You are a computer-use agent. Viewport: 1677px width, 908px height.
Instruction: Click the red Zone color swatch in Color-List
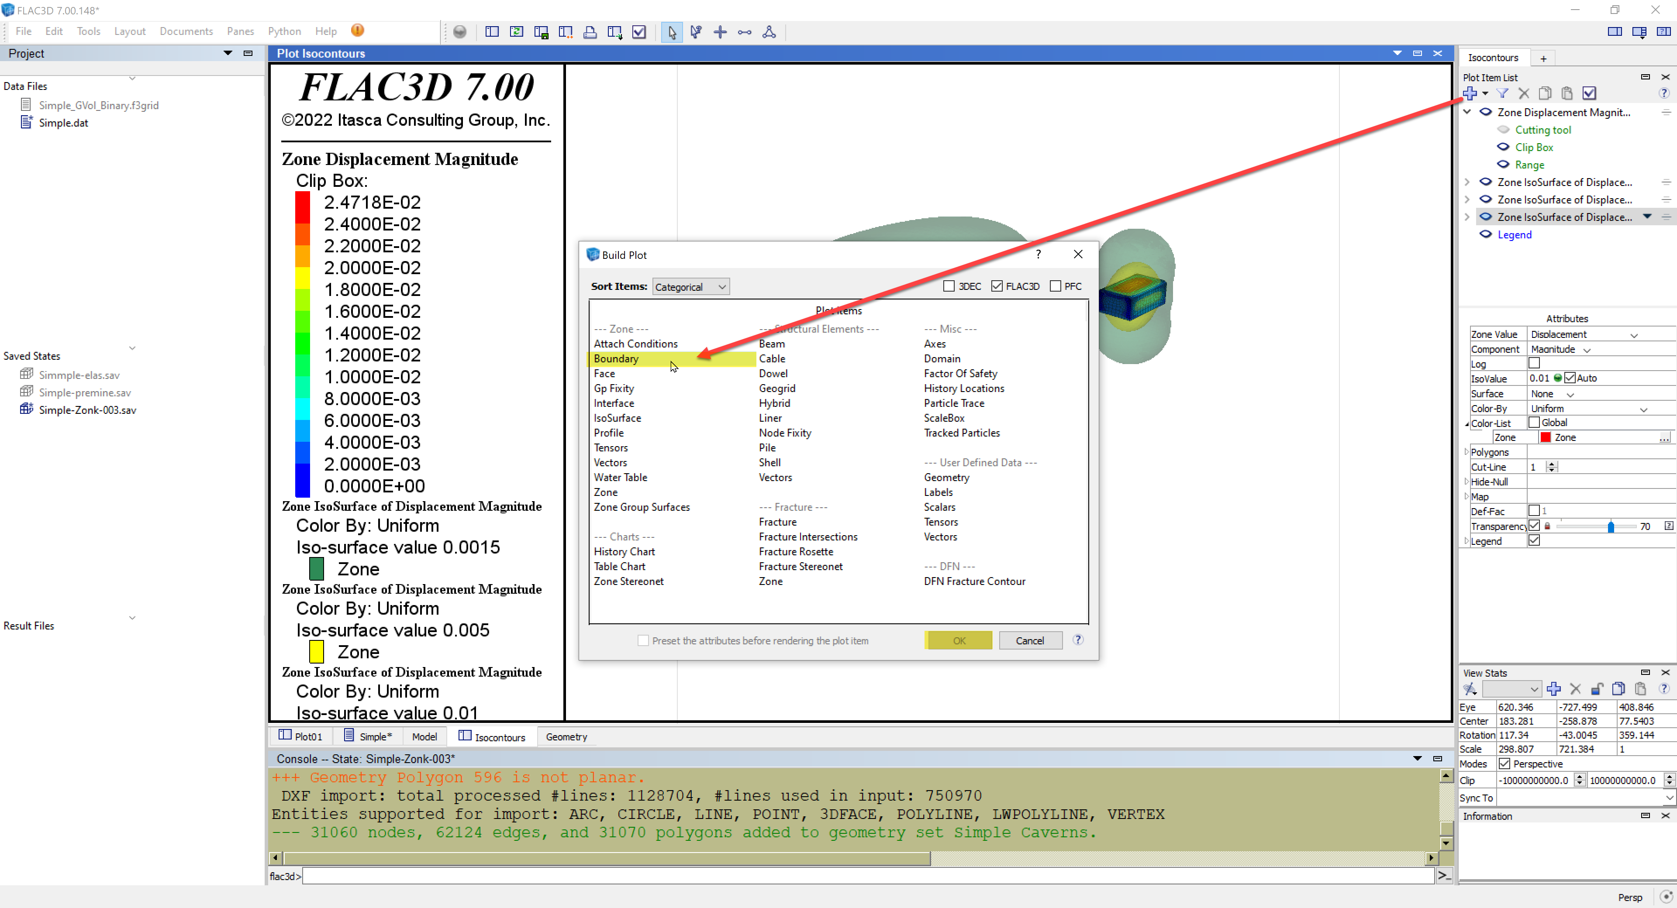tap(1546, 437)
